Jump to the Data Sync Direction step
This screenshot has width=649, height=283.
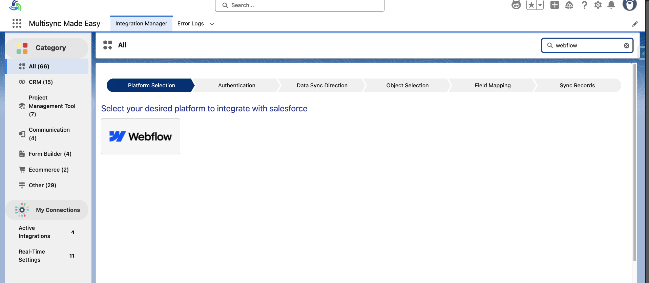pyautogui.click(x=322, y=85)
